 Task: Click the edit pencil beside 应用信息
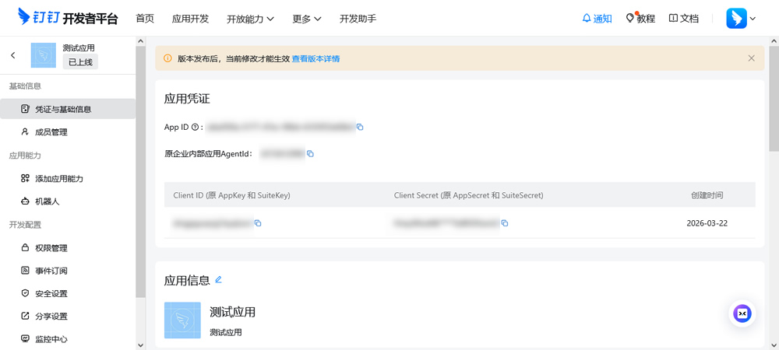point(218,279)
